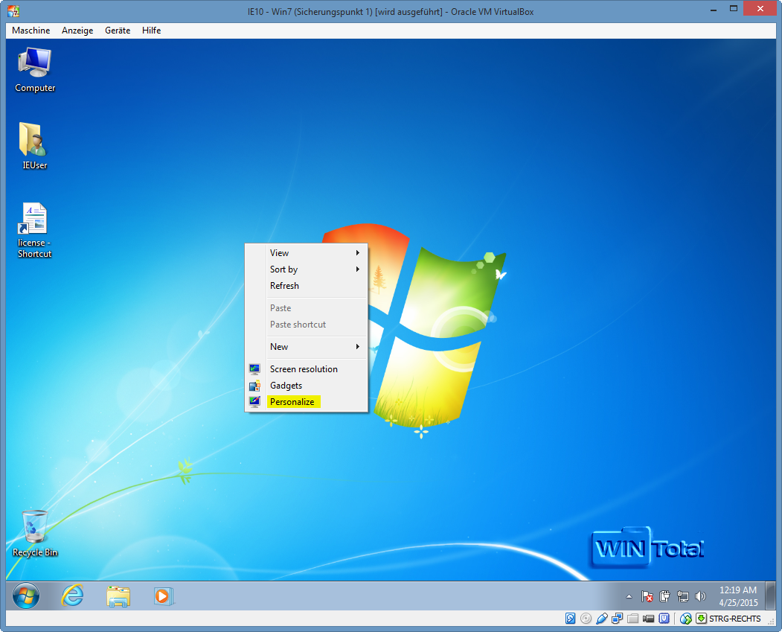Choose Screen resolution in the context menu
The image size is (782, 632).
[x=307, y=369]
